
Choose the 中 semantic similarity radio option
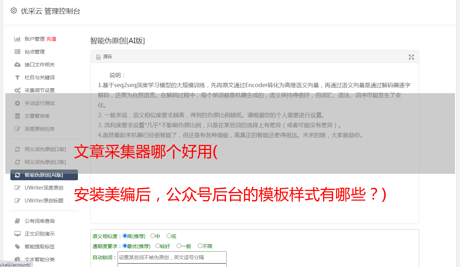[x=153, y=236]
